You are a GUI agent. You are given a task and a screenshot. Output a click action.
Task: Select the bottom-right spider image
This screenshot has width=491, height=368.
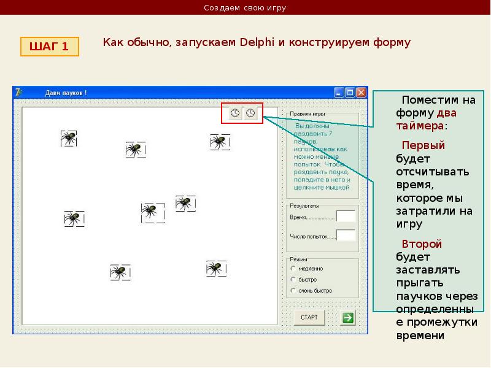[x=215, y=268]
